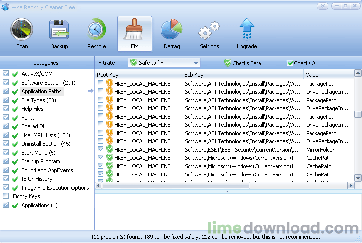This screenshot has height=243, width=362.
Task: Click the green check beside Image File Execution Options
Action: coord(15,188)
